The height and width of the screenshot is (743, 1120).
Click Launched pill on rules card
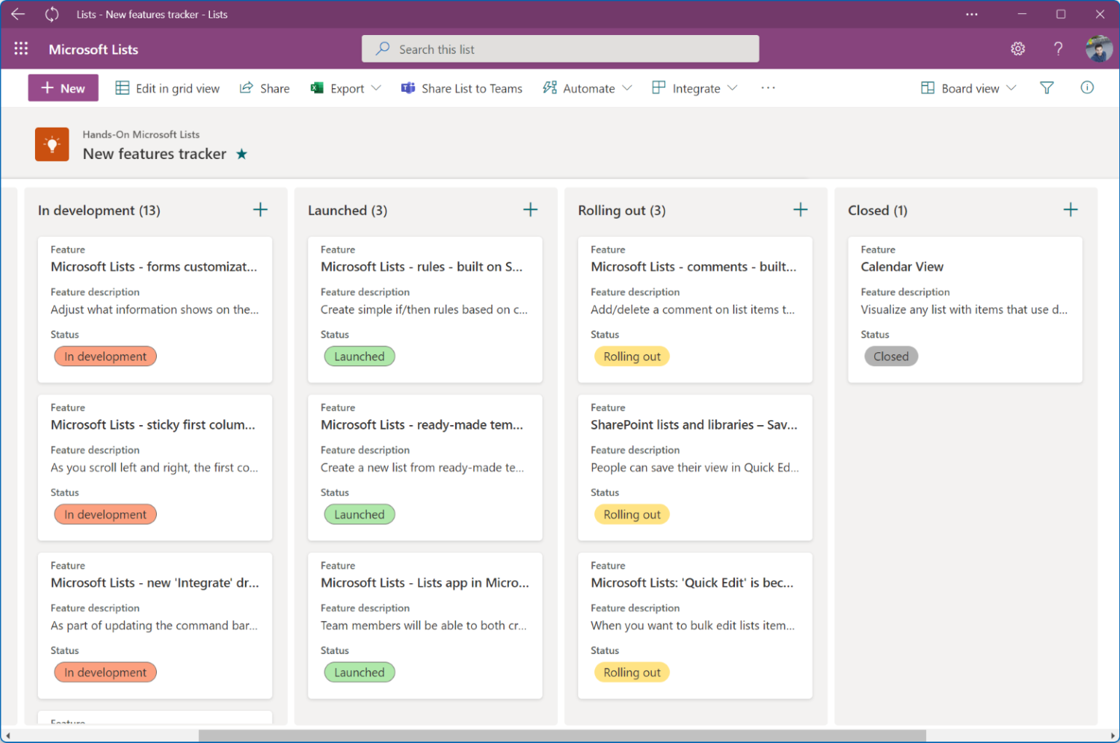click(x=359, y=357)
